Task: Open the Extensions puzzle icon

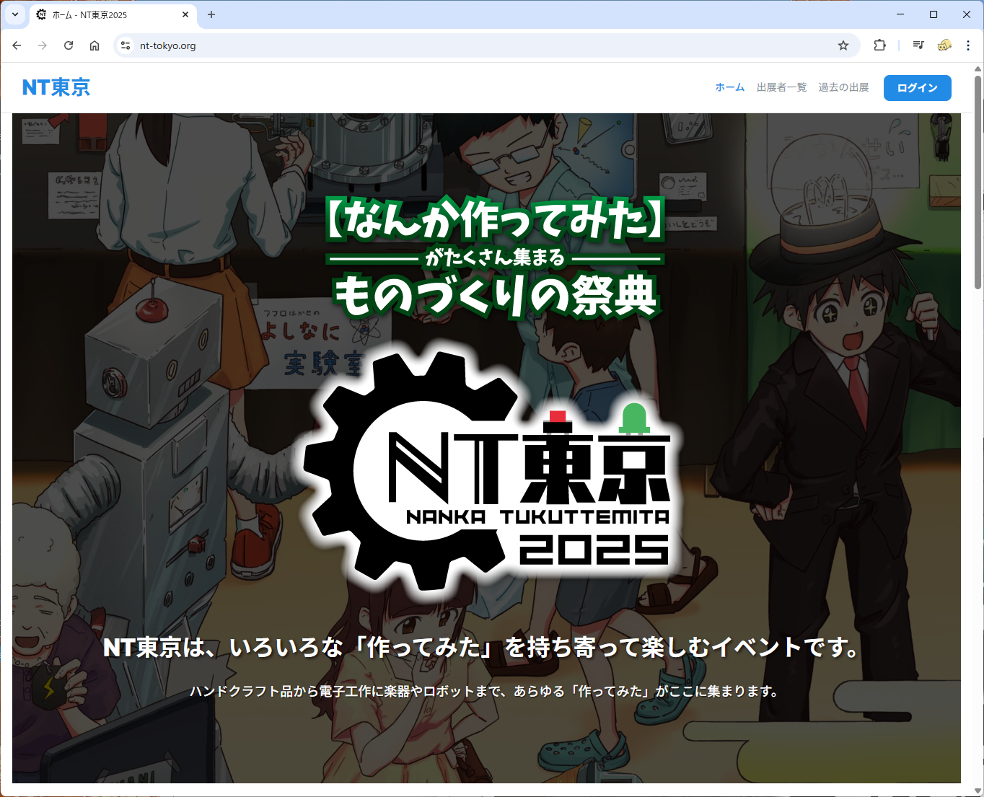Action: click(x=879, y=45)
